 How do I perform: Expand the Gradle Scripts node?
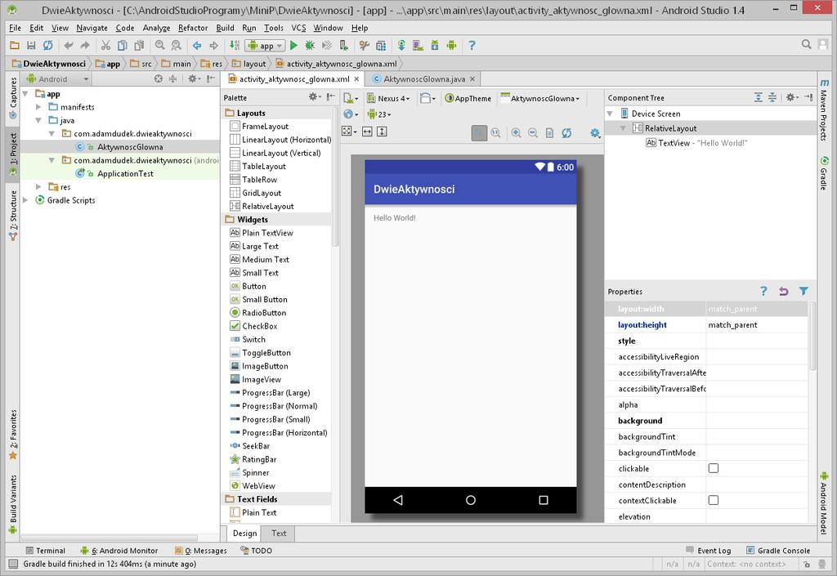point(25,200)
